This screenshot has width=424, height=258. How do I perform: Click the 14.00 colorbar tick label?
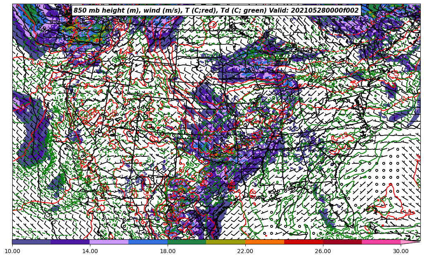point(90,251)
